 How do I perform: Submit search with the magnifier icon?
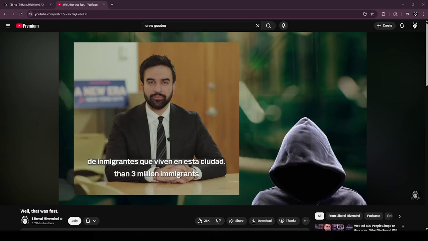(269, 26)
